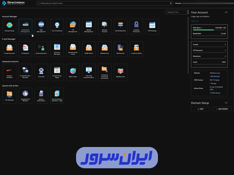234x175 pixels.
Task: Open Cron Jobs manager
Action: 41,72
